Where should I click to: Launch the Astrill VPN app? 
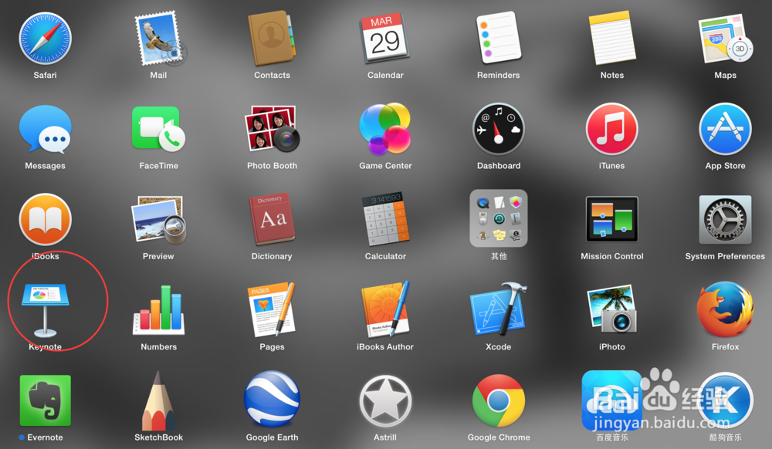[x=385, y=401]
